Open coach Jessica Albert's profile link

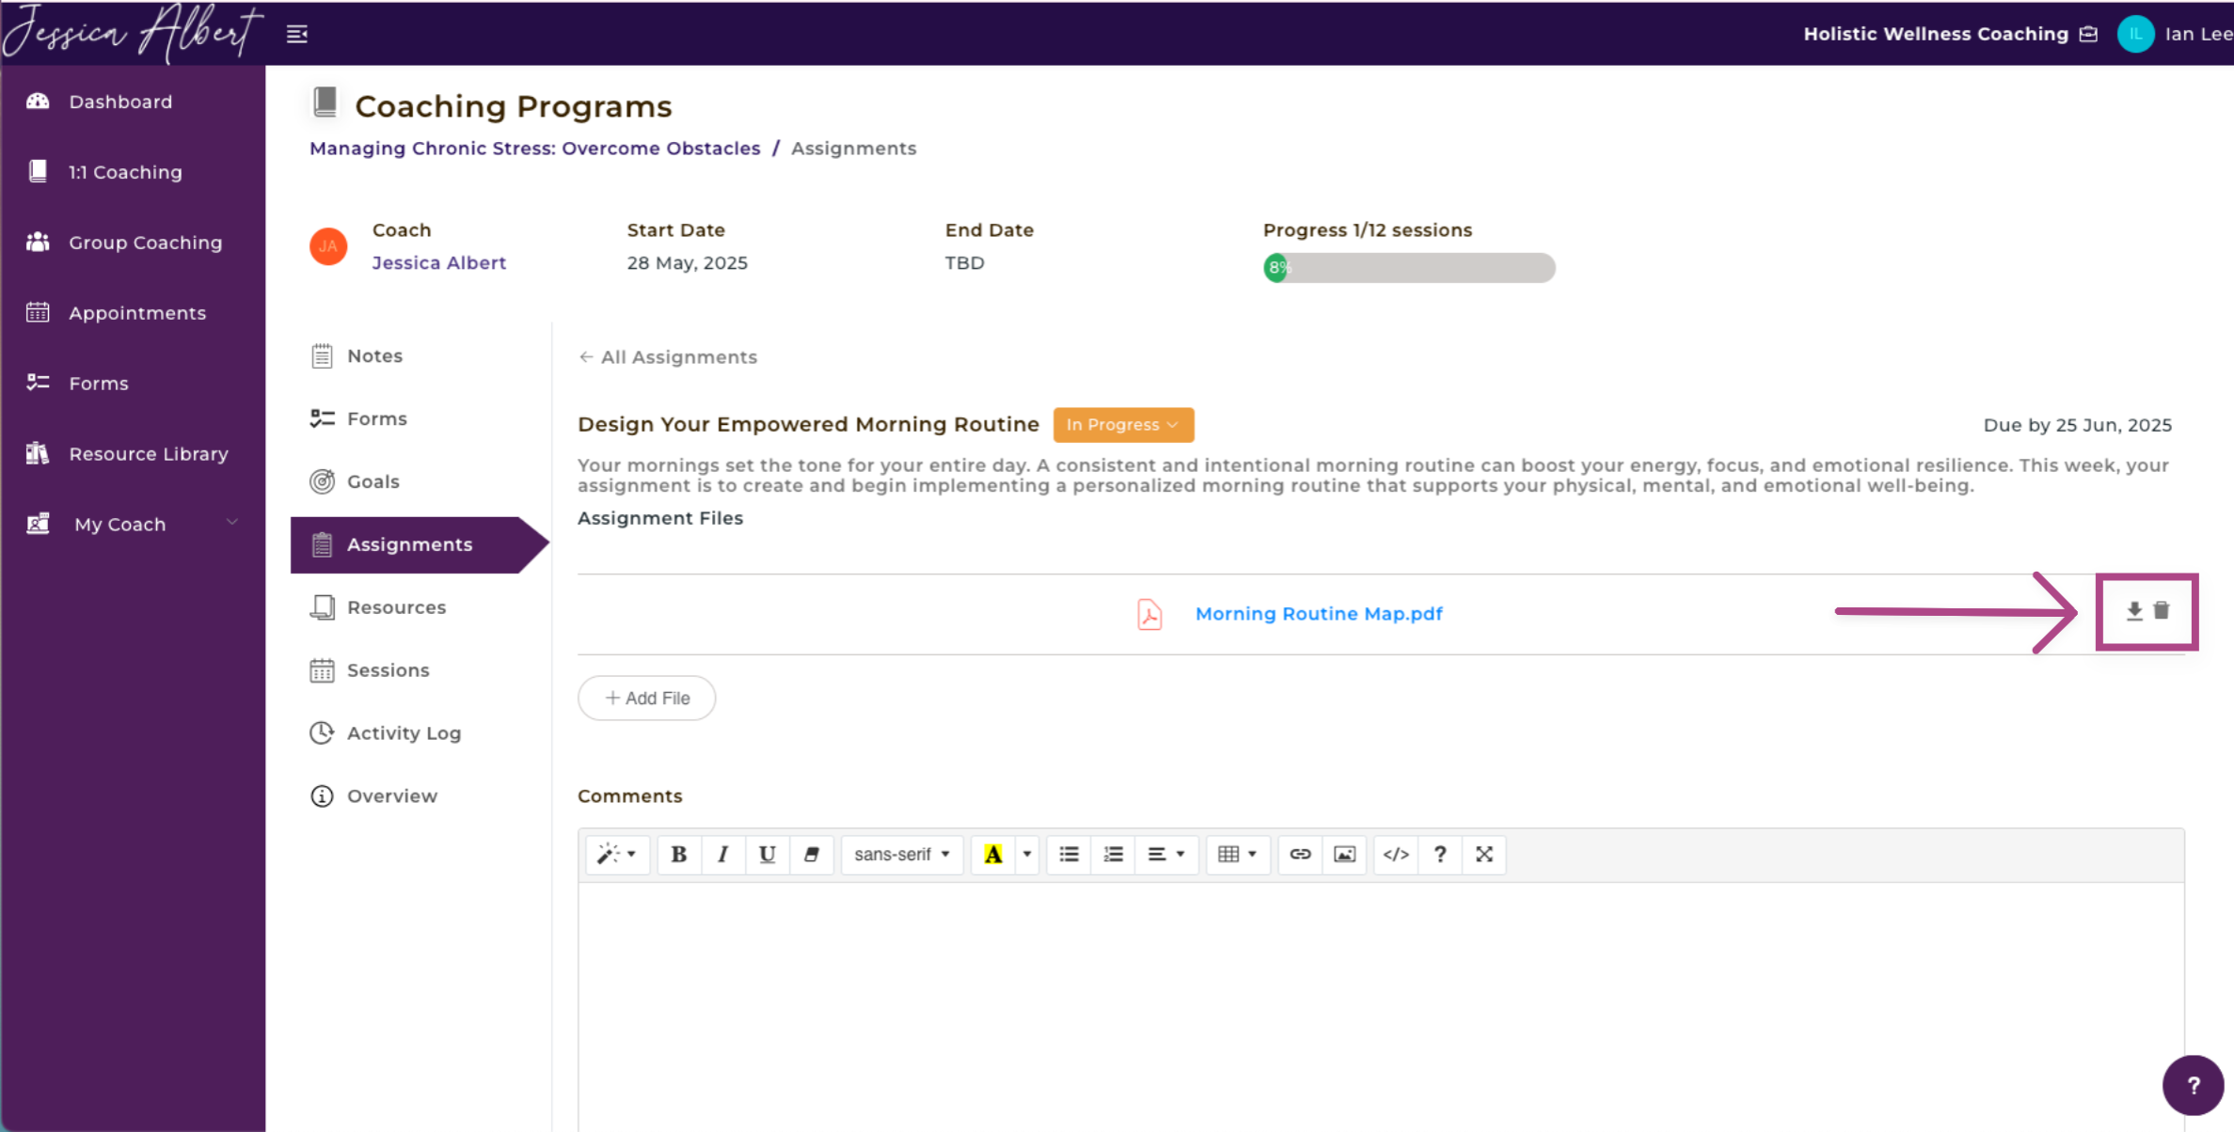coord(438,263)
